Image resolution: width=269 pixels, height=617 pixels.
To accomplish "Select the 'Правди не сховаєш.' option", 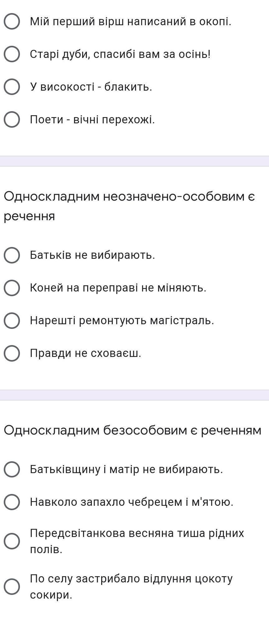I will (12, 353).
